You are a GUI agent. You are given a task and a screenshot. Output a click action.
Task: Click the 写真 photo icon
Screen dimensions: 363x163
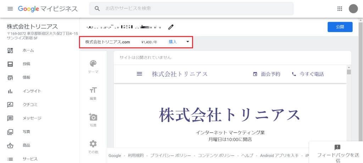10,132
